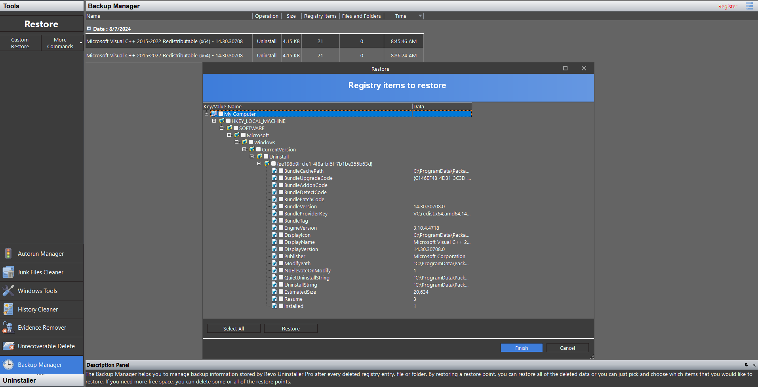Collapse the HKEY_LOCAL_MACHINE node
Screen dimensions: 758x387
pos(214,121)
